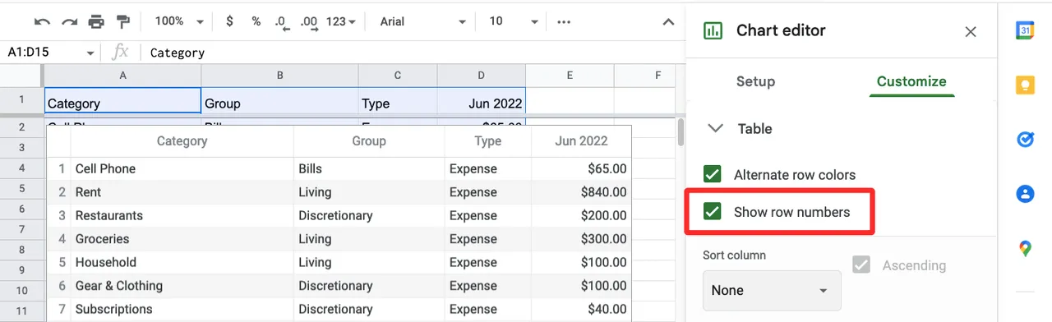1052x322 pixels.
Task: Increase decimal places icon
Action: [x=309, y=22]
